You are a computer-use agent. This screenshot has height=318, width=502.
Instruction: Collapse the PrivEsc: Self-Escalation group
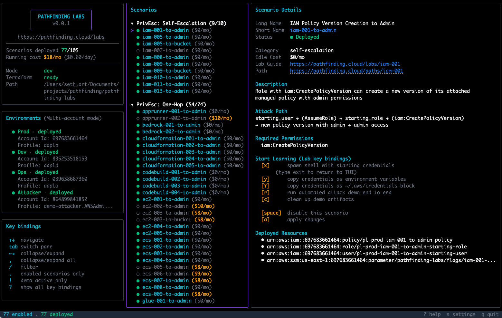(132, 24)
